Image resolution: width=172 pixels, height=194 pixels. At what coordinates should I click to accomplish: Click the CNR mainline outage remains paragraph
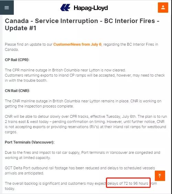(83, 104)
